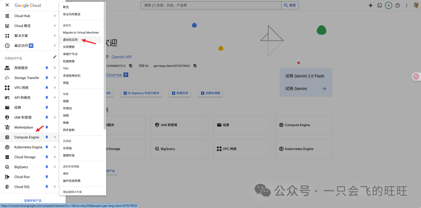The width and height of the screenshot is (421, 208).
Task: Unpin IAM 和管理 pin icon
Action: click(47, 117)
